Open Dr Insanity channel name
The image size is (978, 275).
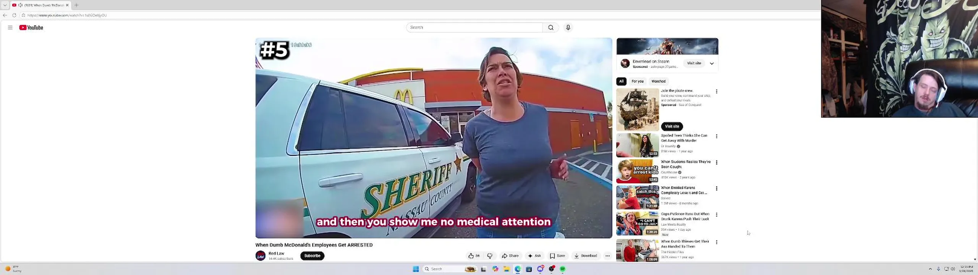[668, 146]
